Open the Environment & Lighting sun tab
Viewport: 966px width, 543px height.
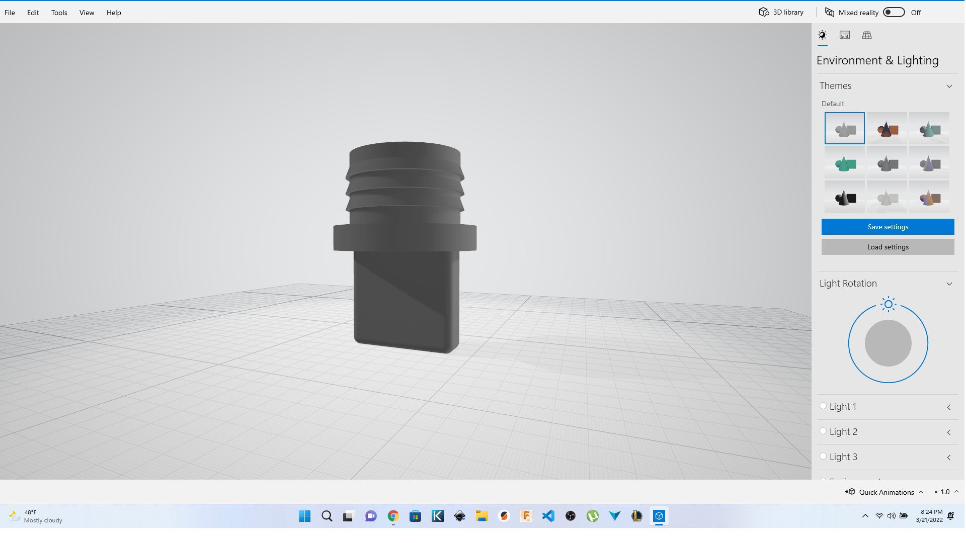click(x=822, y=35)
